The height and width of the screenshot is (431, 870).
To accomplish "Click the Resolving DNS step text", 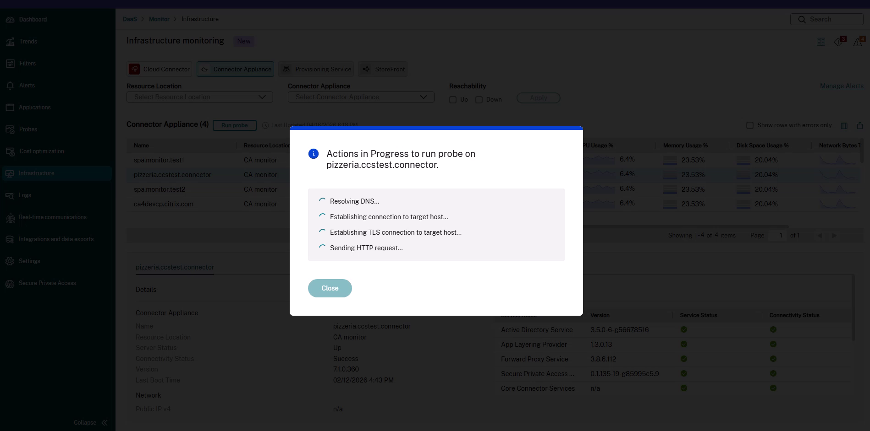I will [x=354, y=201].
